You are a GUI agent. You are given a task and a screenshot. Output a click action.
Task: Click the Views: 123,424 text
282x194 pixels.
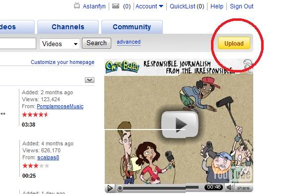coord(41,99)
